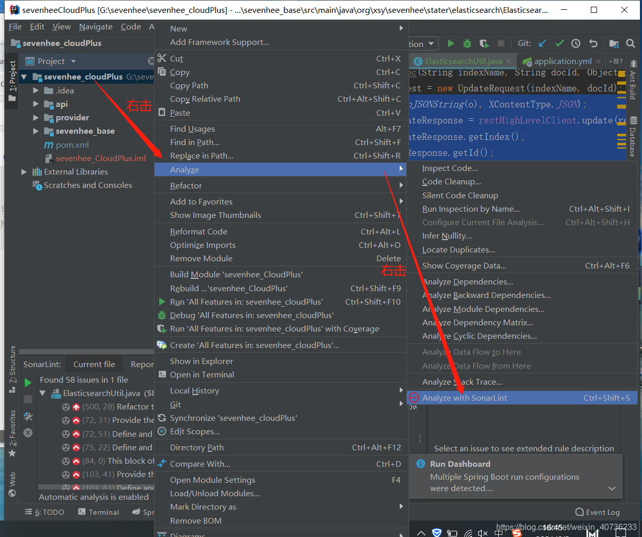Switch to SonarLint Current file tab

94,364
